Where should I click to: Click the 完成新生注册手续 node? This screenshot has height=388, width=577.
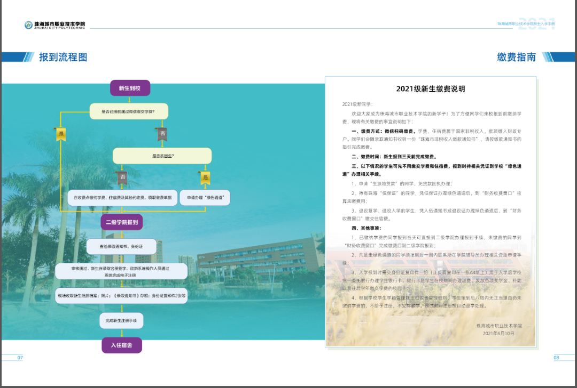pyautogui.click(x=122, y=321)
